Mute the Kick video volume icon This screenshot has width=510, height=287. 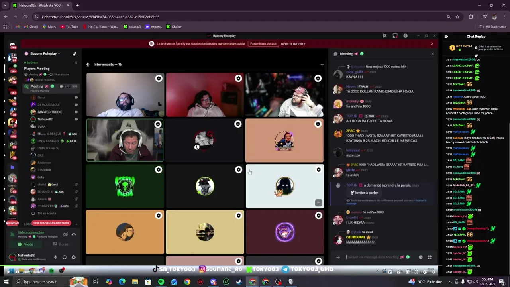tap(16, 272)
